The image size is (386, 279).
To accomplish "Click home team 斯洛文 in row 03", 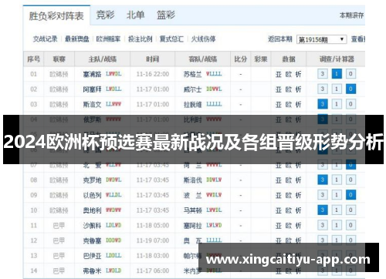I will (92, 105).
